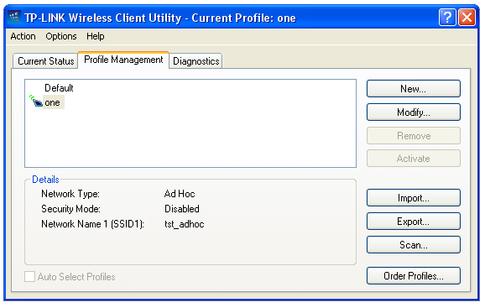Select the Profile Management tab

coord(123,60)
